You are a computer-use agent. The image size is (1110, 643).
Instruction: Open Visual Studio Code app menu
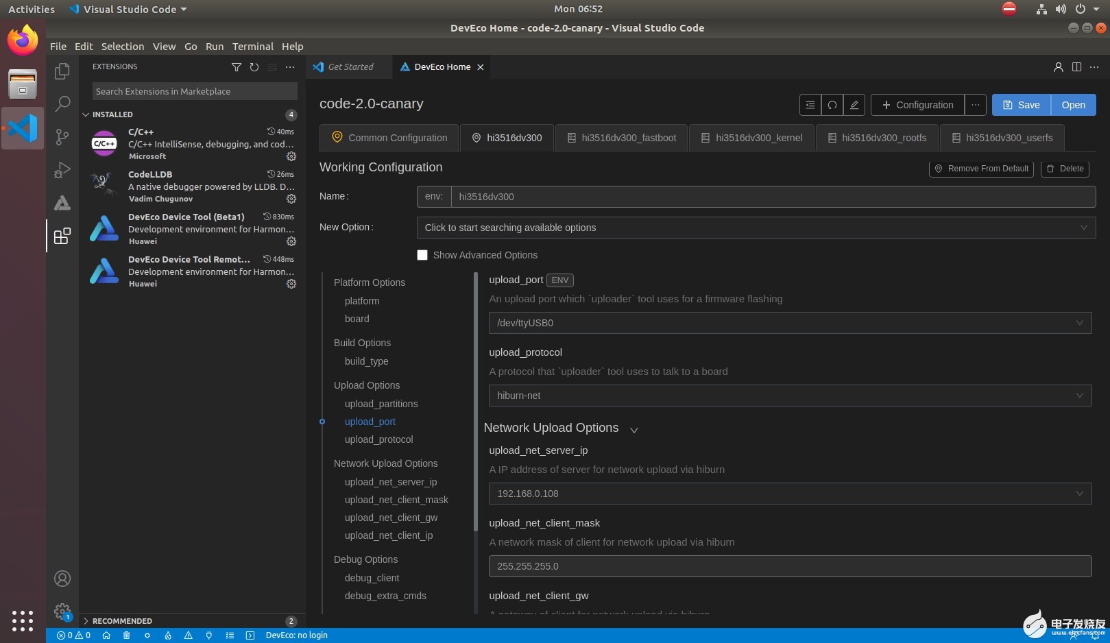[x=128, y=9]
